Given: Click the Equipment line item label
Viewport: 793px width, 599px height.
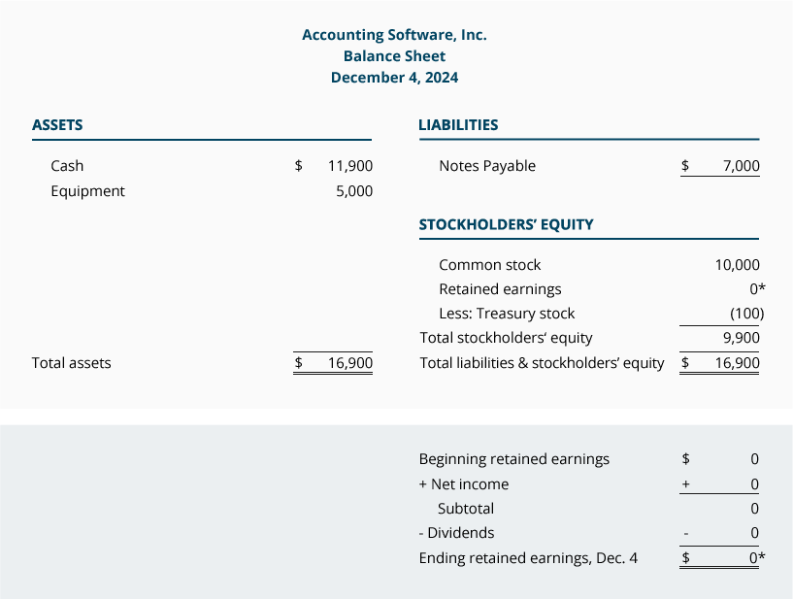Looking at the screenshot, I should coord(87,191).
